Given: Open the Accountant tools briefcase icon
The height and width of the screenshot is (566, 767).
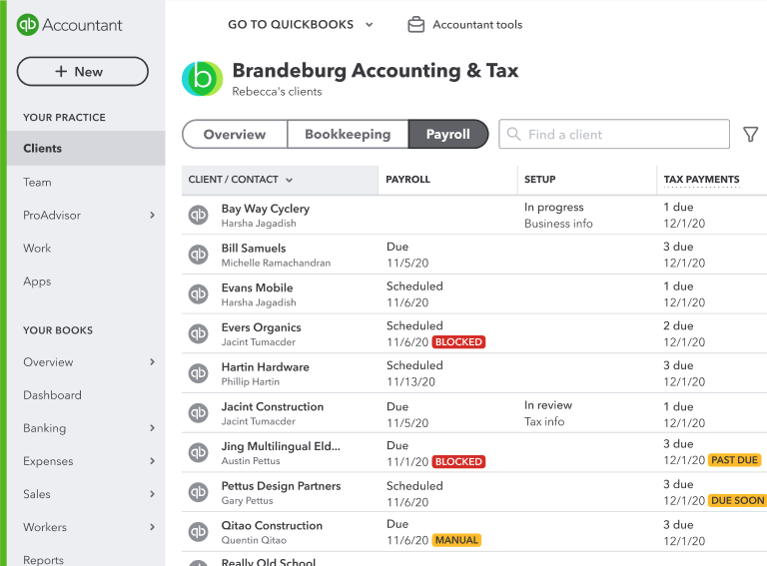Looking at the screenshot, I should click(x=415, y=24).
